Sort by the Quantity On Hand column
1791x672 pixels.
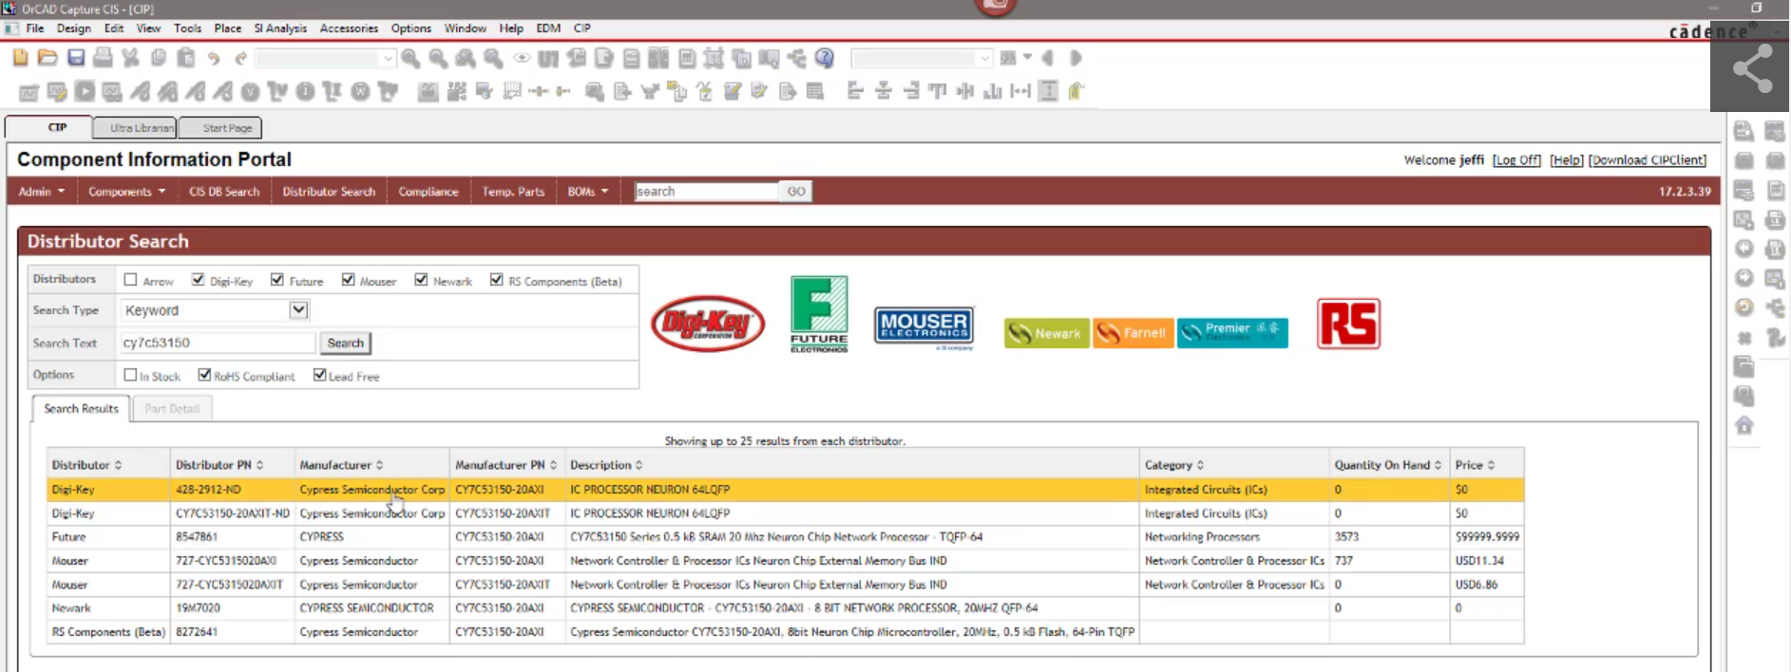point(1387,465)
